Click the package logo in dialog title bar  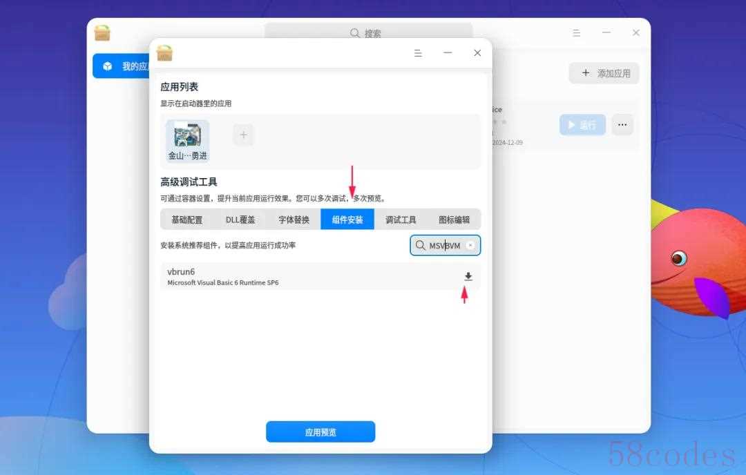pos(164,53)
